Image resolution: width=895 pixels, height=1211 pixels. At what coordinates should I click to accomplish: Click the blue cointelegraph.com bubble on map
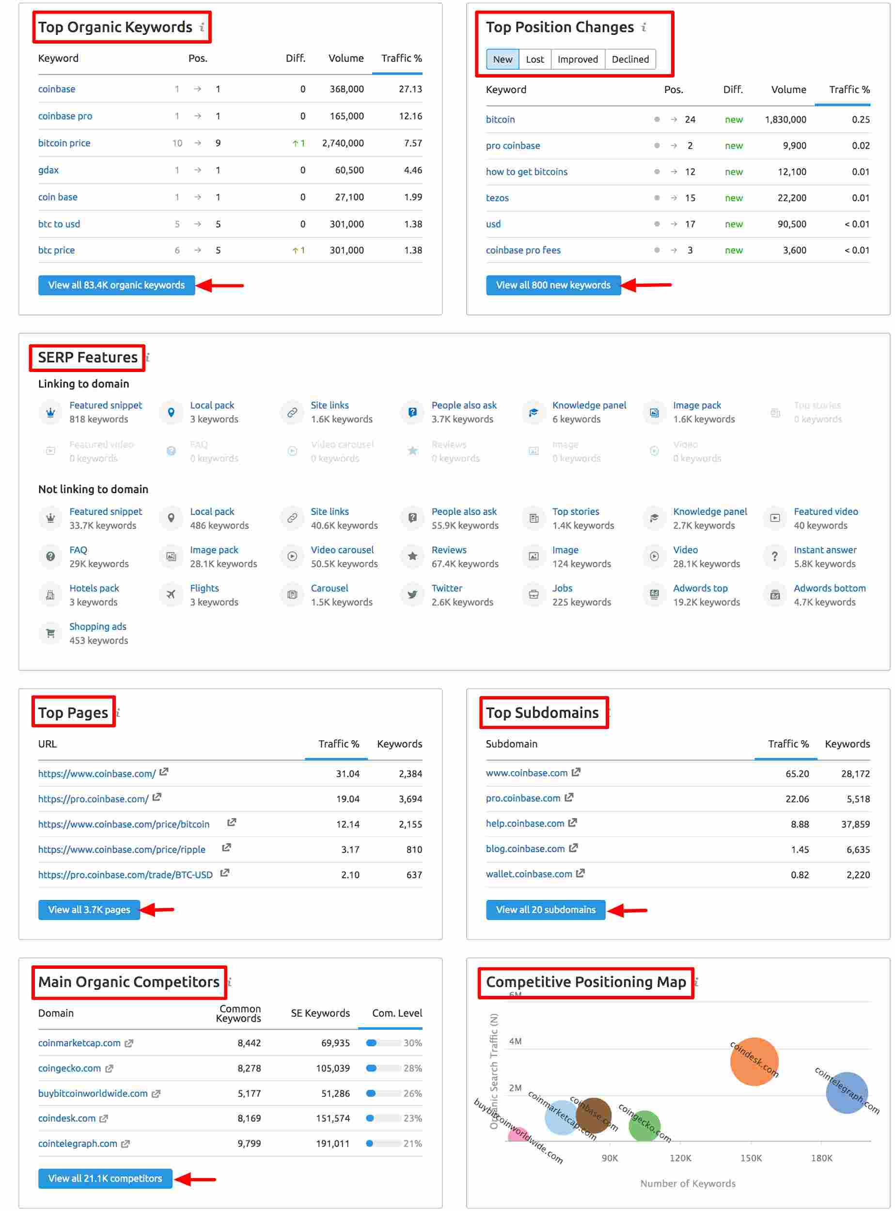click(x=848, y=1093)
